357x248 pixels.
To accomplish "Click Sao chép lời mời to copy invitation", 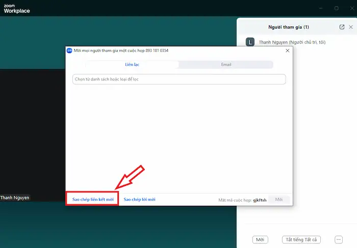I will pyautogui.click(x=140, y=200).
